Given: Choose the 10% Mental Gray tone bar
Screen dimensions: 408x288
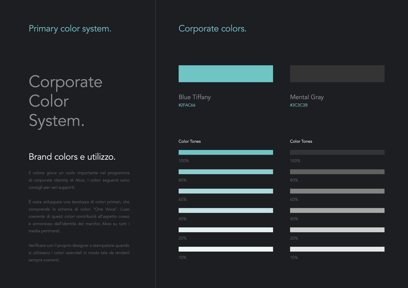Looking at the screenshot, I should 337,249.
